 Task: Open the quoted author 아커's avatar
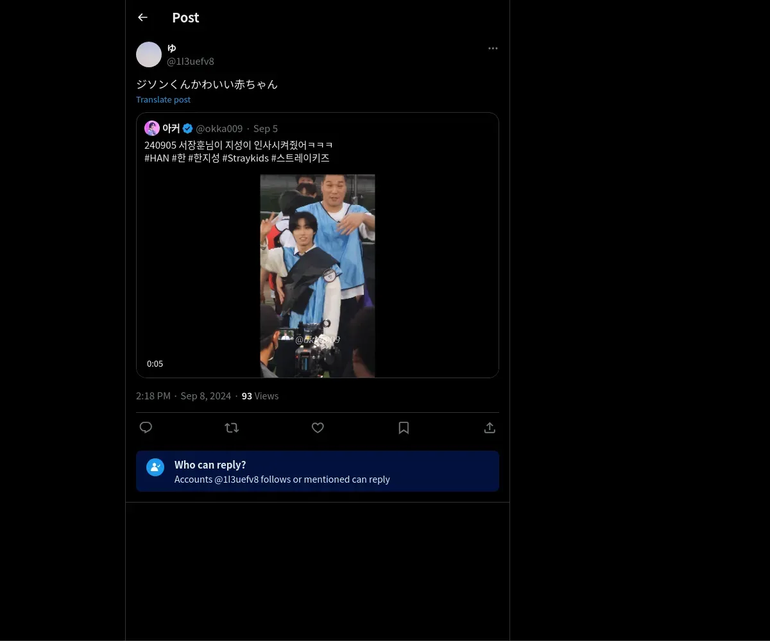click(x=152, y=128)
